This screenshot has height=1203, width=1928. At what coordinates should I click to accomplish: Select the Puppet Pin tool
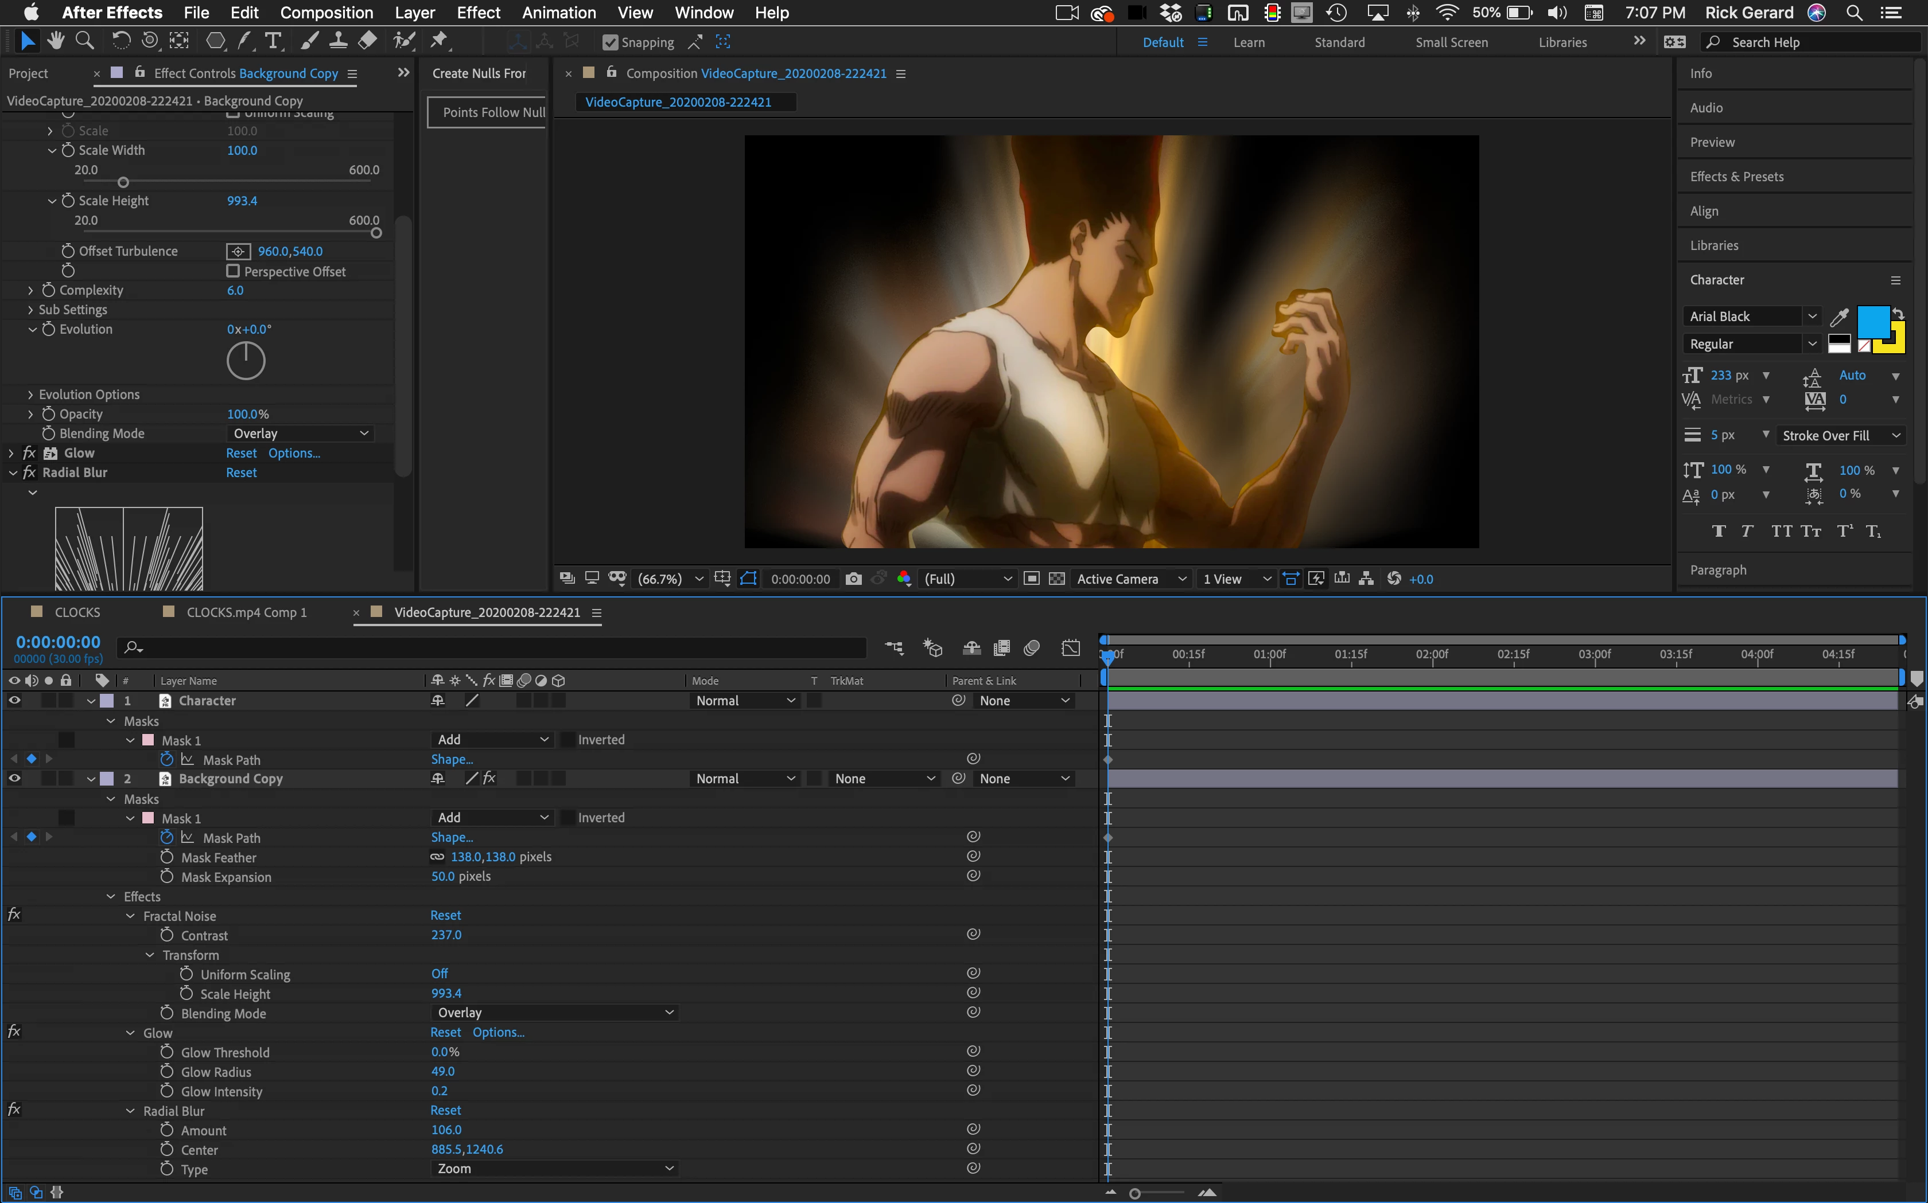438,41
